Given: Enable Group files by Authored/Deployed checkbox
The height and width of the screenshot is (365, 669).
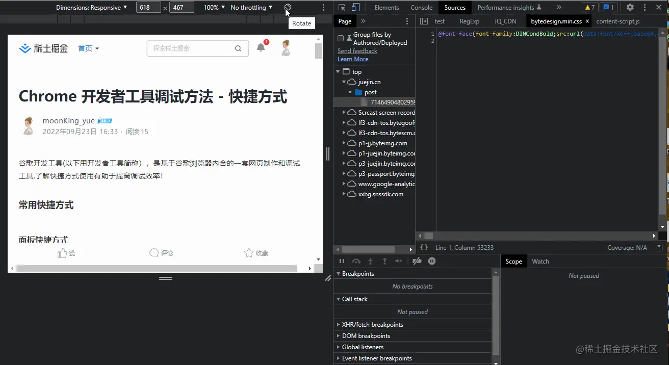Looking at the screenshot, I should (x=341, y=38).
